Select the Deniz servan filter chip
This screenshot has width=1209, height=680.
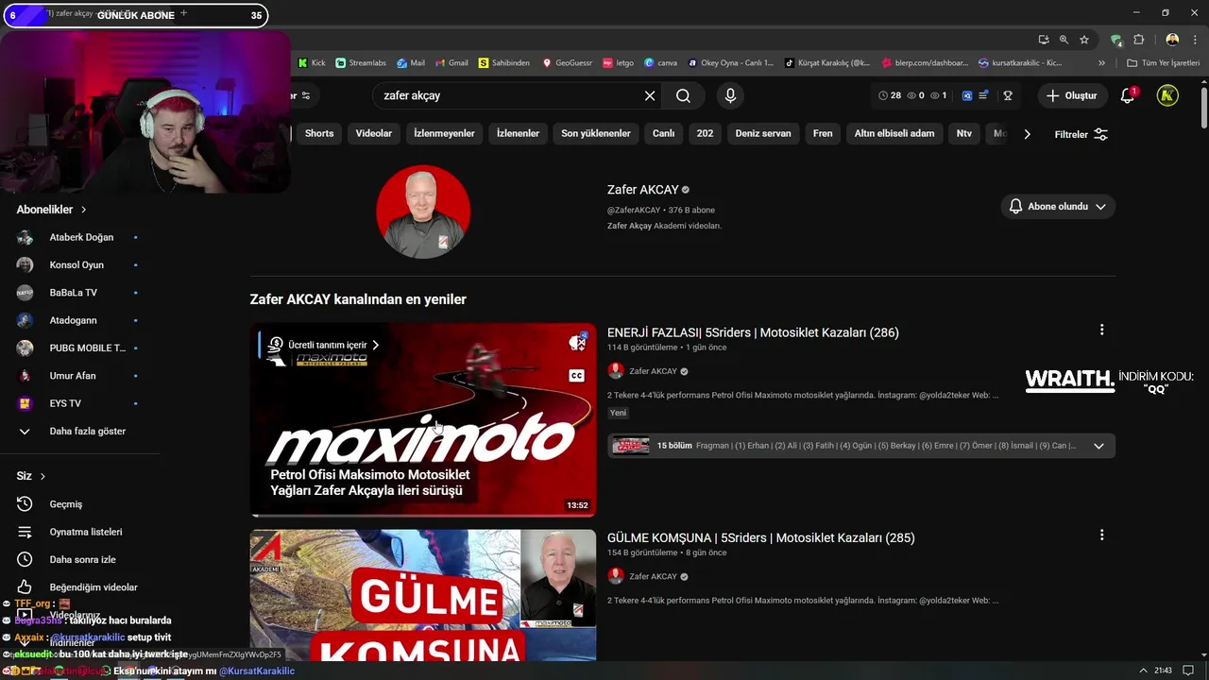click(x=763, y=133)
